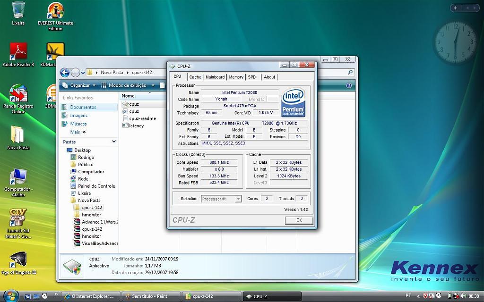Switch to the About tab
The width and height of the screenshot is (484, 302).
click(269, 77)
